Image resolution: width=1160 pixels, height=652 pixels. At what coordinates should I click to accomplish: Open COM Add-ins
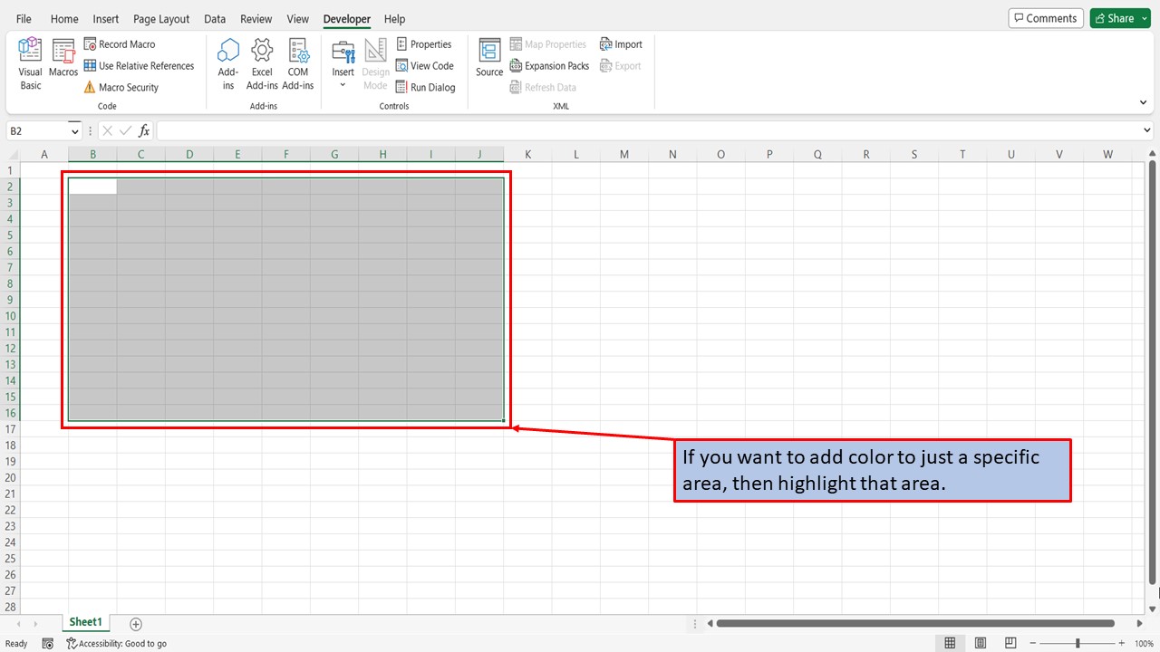(298, 63)
